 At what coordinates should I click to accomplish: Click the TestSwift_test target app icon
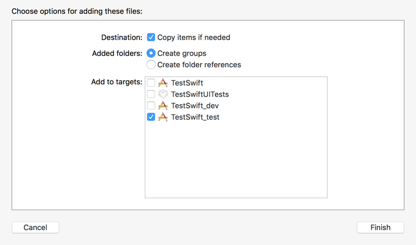coord(163,117)
